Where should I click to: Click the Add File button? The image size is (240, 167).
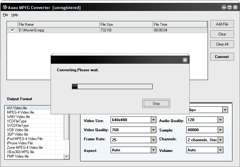point(222,24)
